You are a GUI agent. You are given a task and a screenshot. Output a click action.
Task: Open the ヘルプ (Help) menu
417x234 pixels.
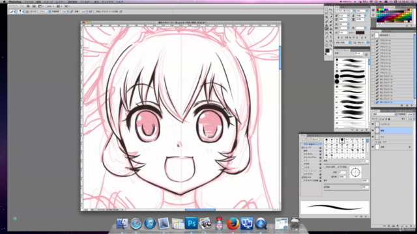119,1
